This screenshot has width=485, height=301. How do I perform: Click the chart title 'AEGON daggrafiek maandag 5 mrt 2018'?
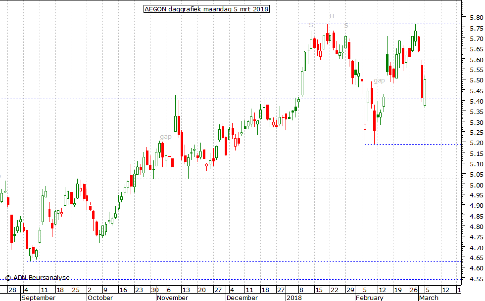[207, 9]
